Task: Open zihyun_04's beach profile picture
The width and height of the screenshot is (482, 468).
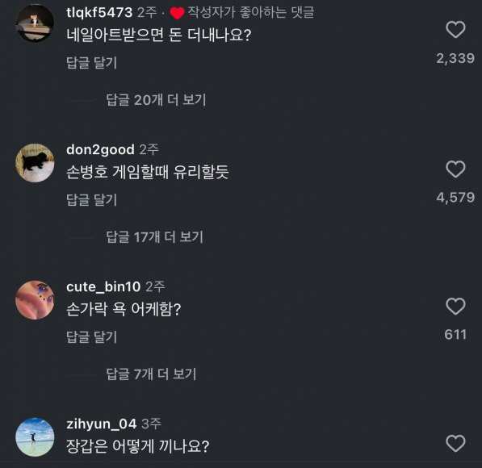Action: [35, 437]
